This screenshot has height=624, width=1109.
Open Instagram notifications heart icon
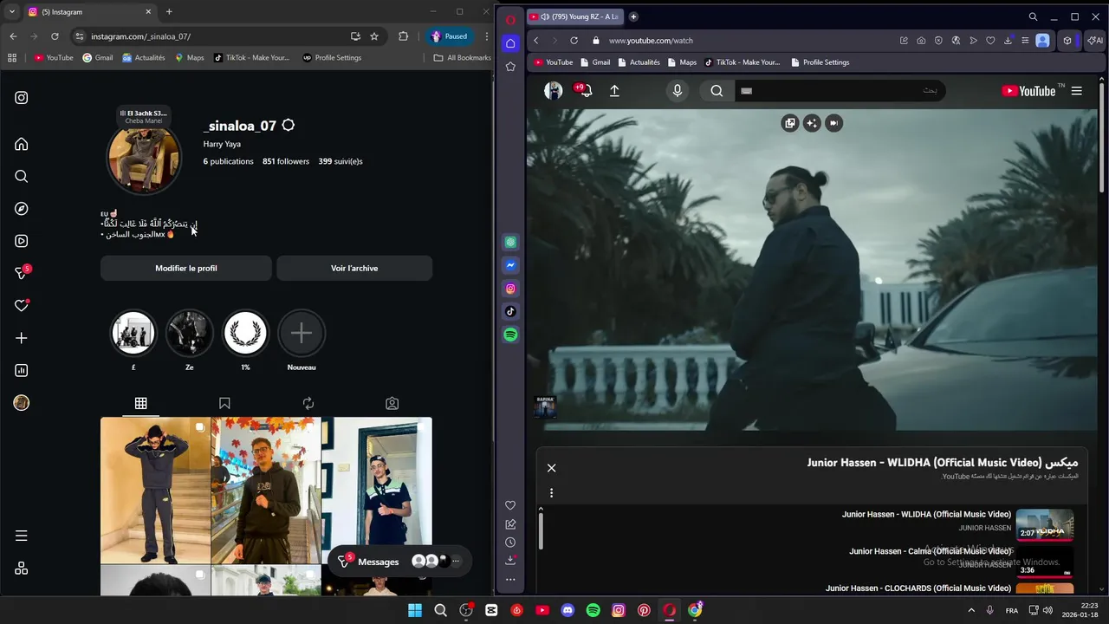click(22, 306)
